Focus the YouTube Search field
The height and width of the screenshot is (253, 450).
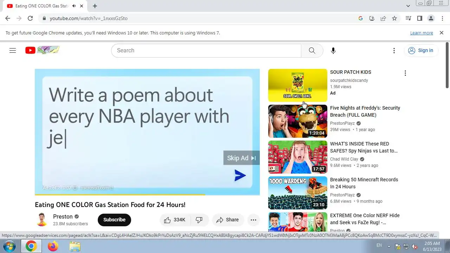click(206, 50)
